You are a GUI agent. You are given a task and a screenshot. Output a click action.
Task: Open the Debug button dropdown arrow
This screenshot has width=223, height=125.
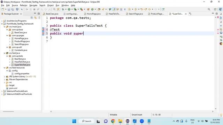pyautogui.click(x=66, y=9)
